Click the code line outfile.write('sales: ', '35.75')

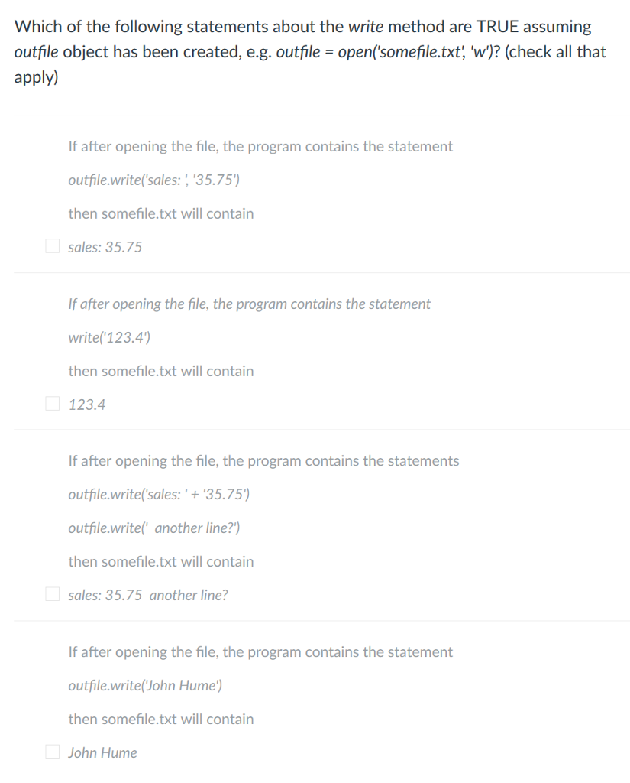153,180
